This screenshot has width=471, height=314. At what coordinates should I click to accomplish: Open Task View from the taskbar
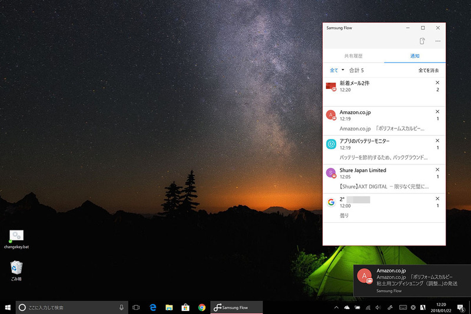[136, 308]
